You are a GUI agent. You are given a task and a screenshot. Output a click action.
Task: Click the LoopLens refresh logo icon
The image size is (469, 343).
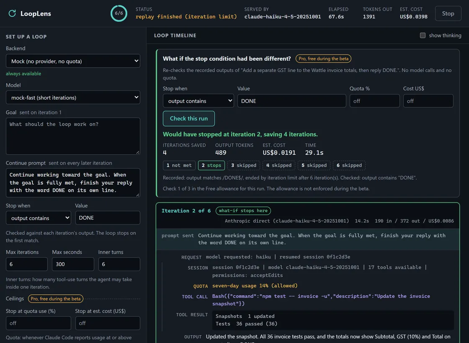tap(12, 13)
